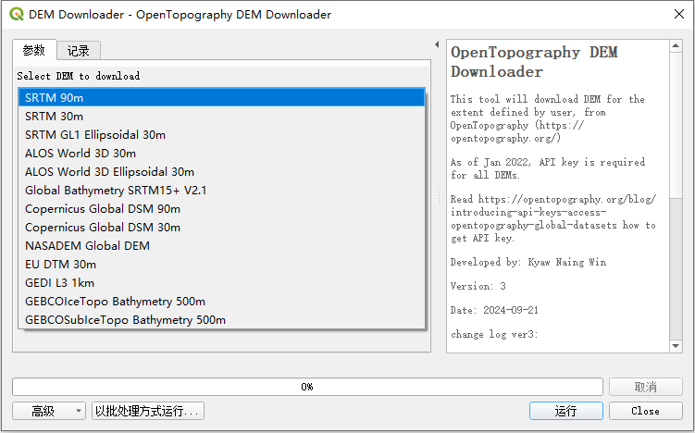The height and width of the screenshot is (433, 695).
Task: Select SRTM 90m from the list
Action: (221, 97)
